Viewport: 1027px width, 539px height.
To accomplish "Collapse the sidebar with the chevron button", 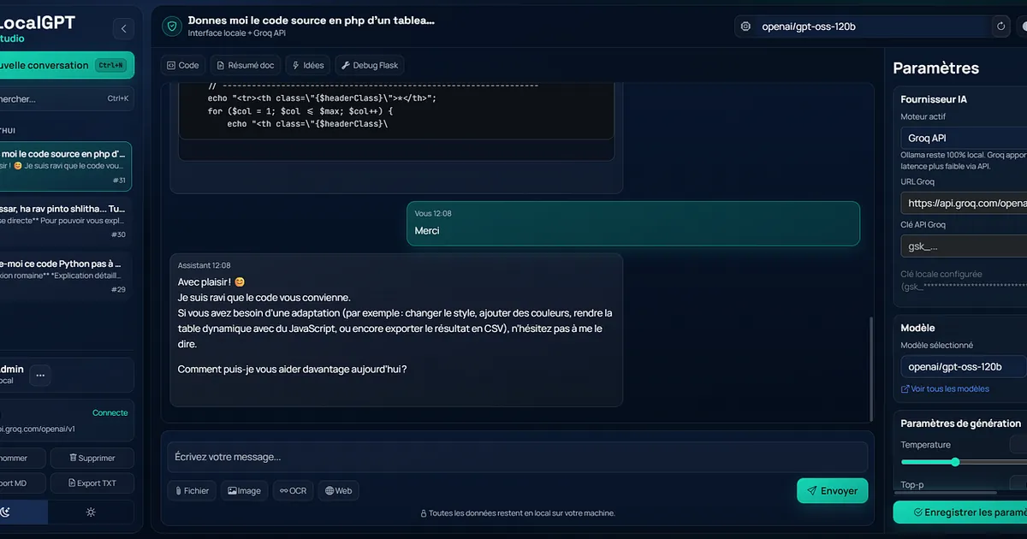I will pos(124,29).
